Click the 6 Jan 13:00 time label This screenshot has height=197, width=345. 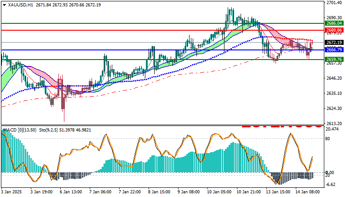coord(70,192)
